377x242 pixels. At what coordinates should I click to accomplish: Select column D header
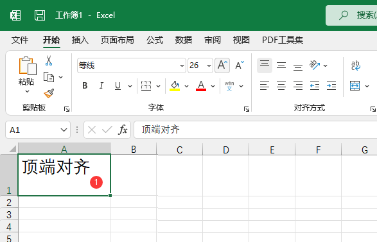(226, 149)
